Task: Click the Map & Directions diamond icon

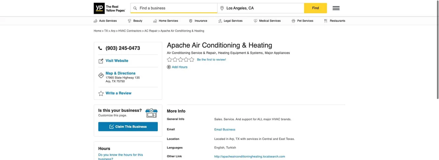Action: [101, 76]
